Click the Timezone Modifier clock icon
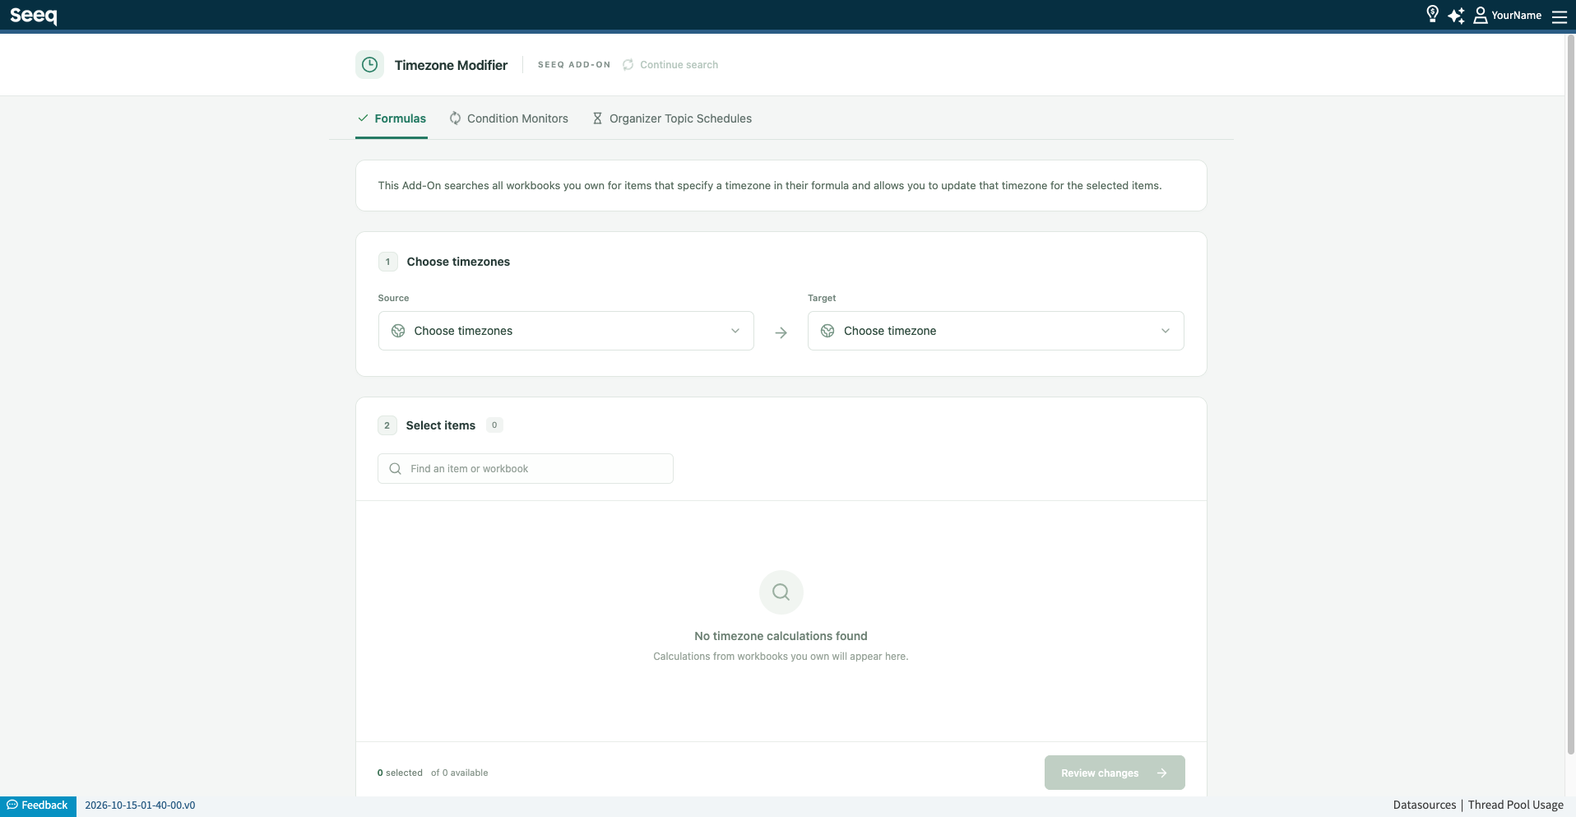The width and height of the screenshot is (1576, 817). coord(369,64)
